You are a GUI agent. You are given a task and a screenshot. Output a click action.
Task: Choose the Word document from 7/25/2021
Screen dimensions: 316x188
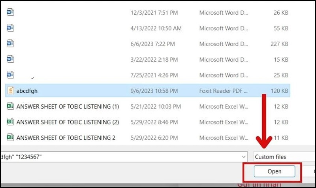(x=11, y=75)
